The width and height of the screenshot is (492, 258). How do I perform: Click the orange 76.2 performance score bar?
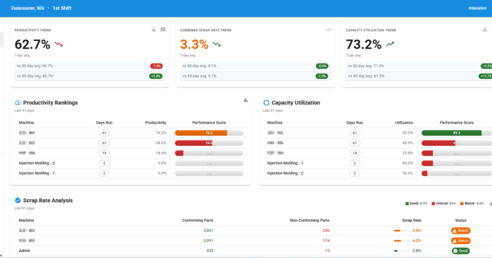coord(201,133)
